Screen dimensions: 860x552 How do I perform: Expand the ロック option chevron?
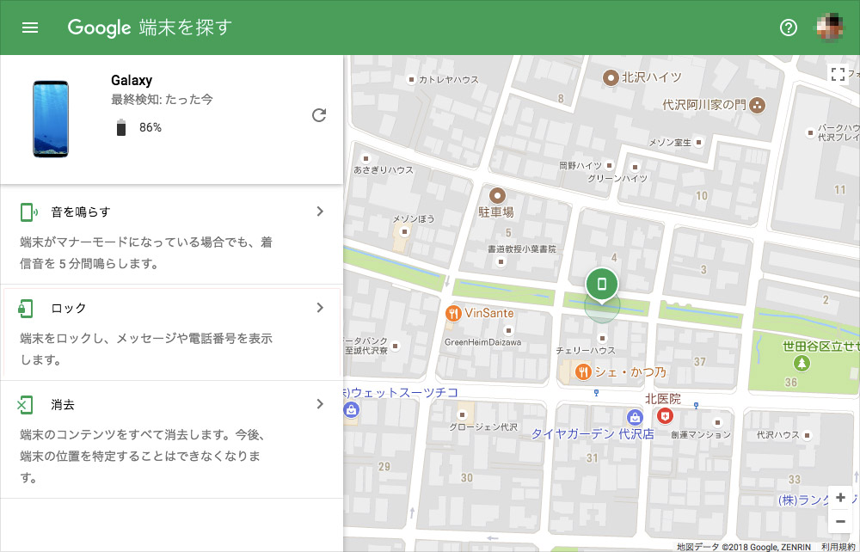tap(320, 308)
